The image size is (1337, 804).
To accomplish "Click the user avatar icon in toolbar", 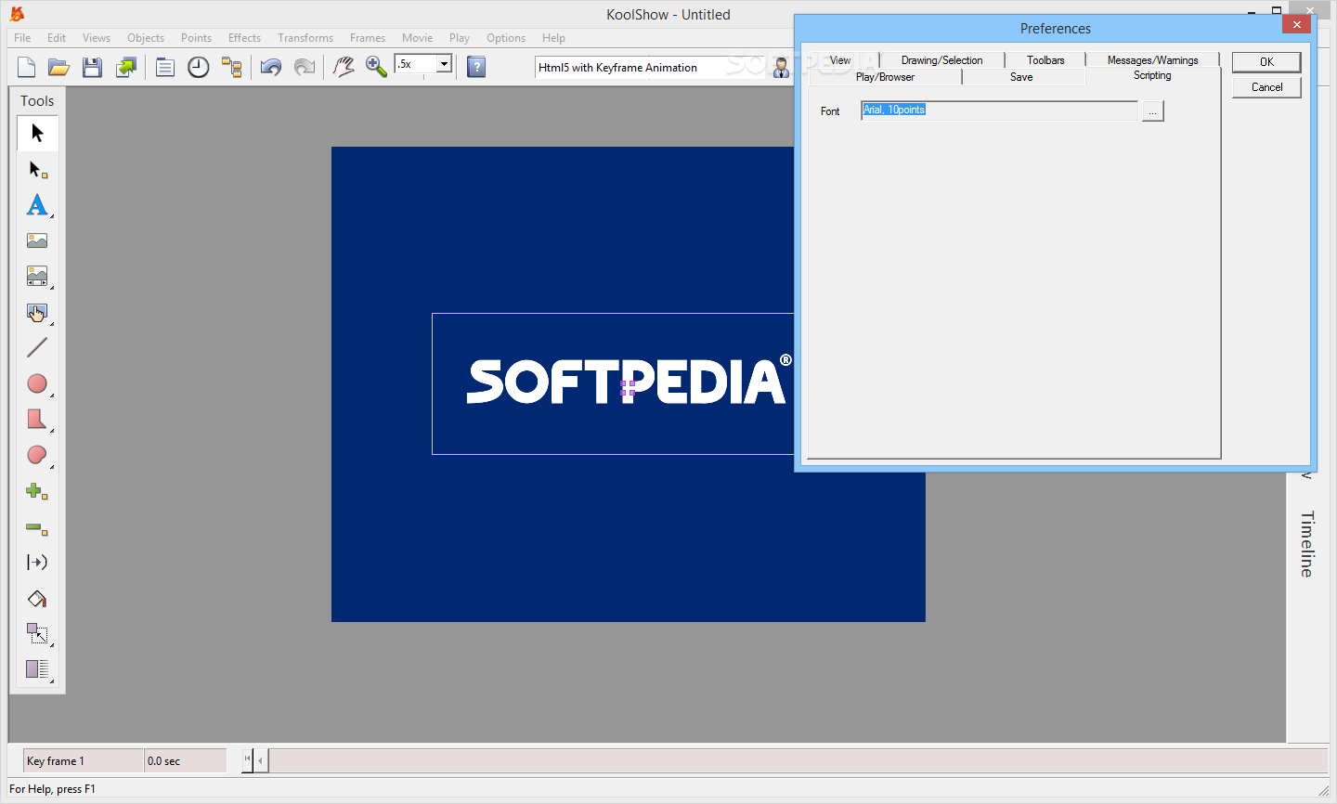I will 781,67.
